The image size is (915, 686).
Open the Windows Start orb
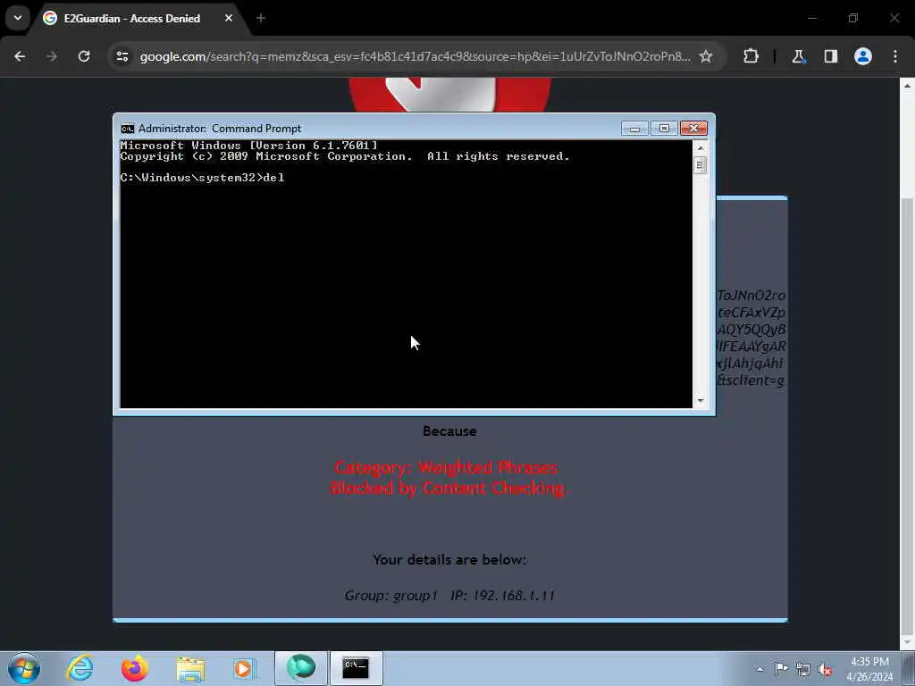click(24, 668)
